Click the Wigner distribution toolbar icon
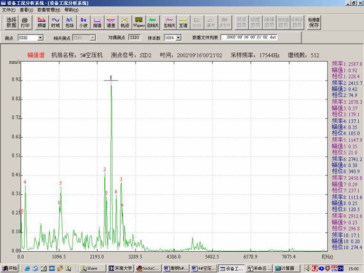 coord(139,22)
